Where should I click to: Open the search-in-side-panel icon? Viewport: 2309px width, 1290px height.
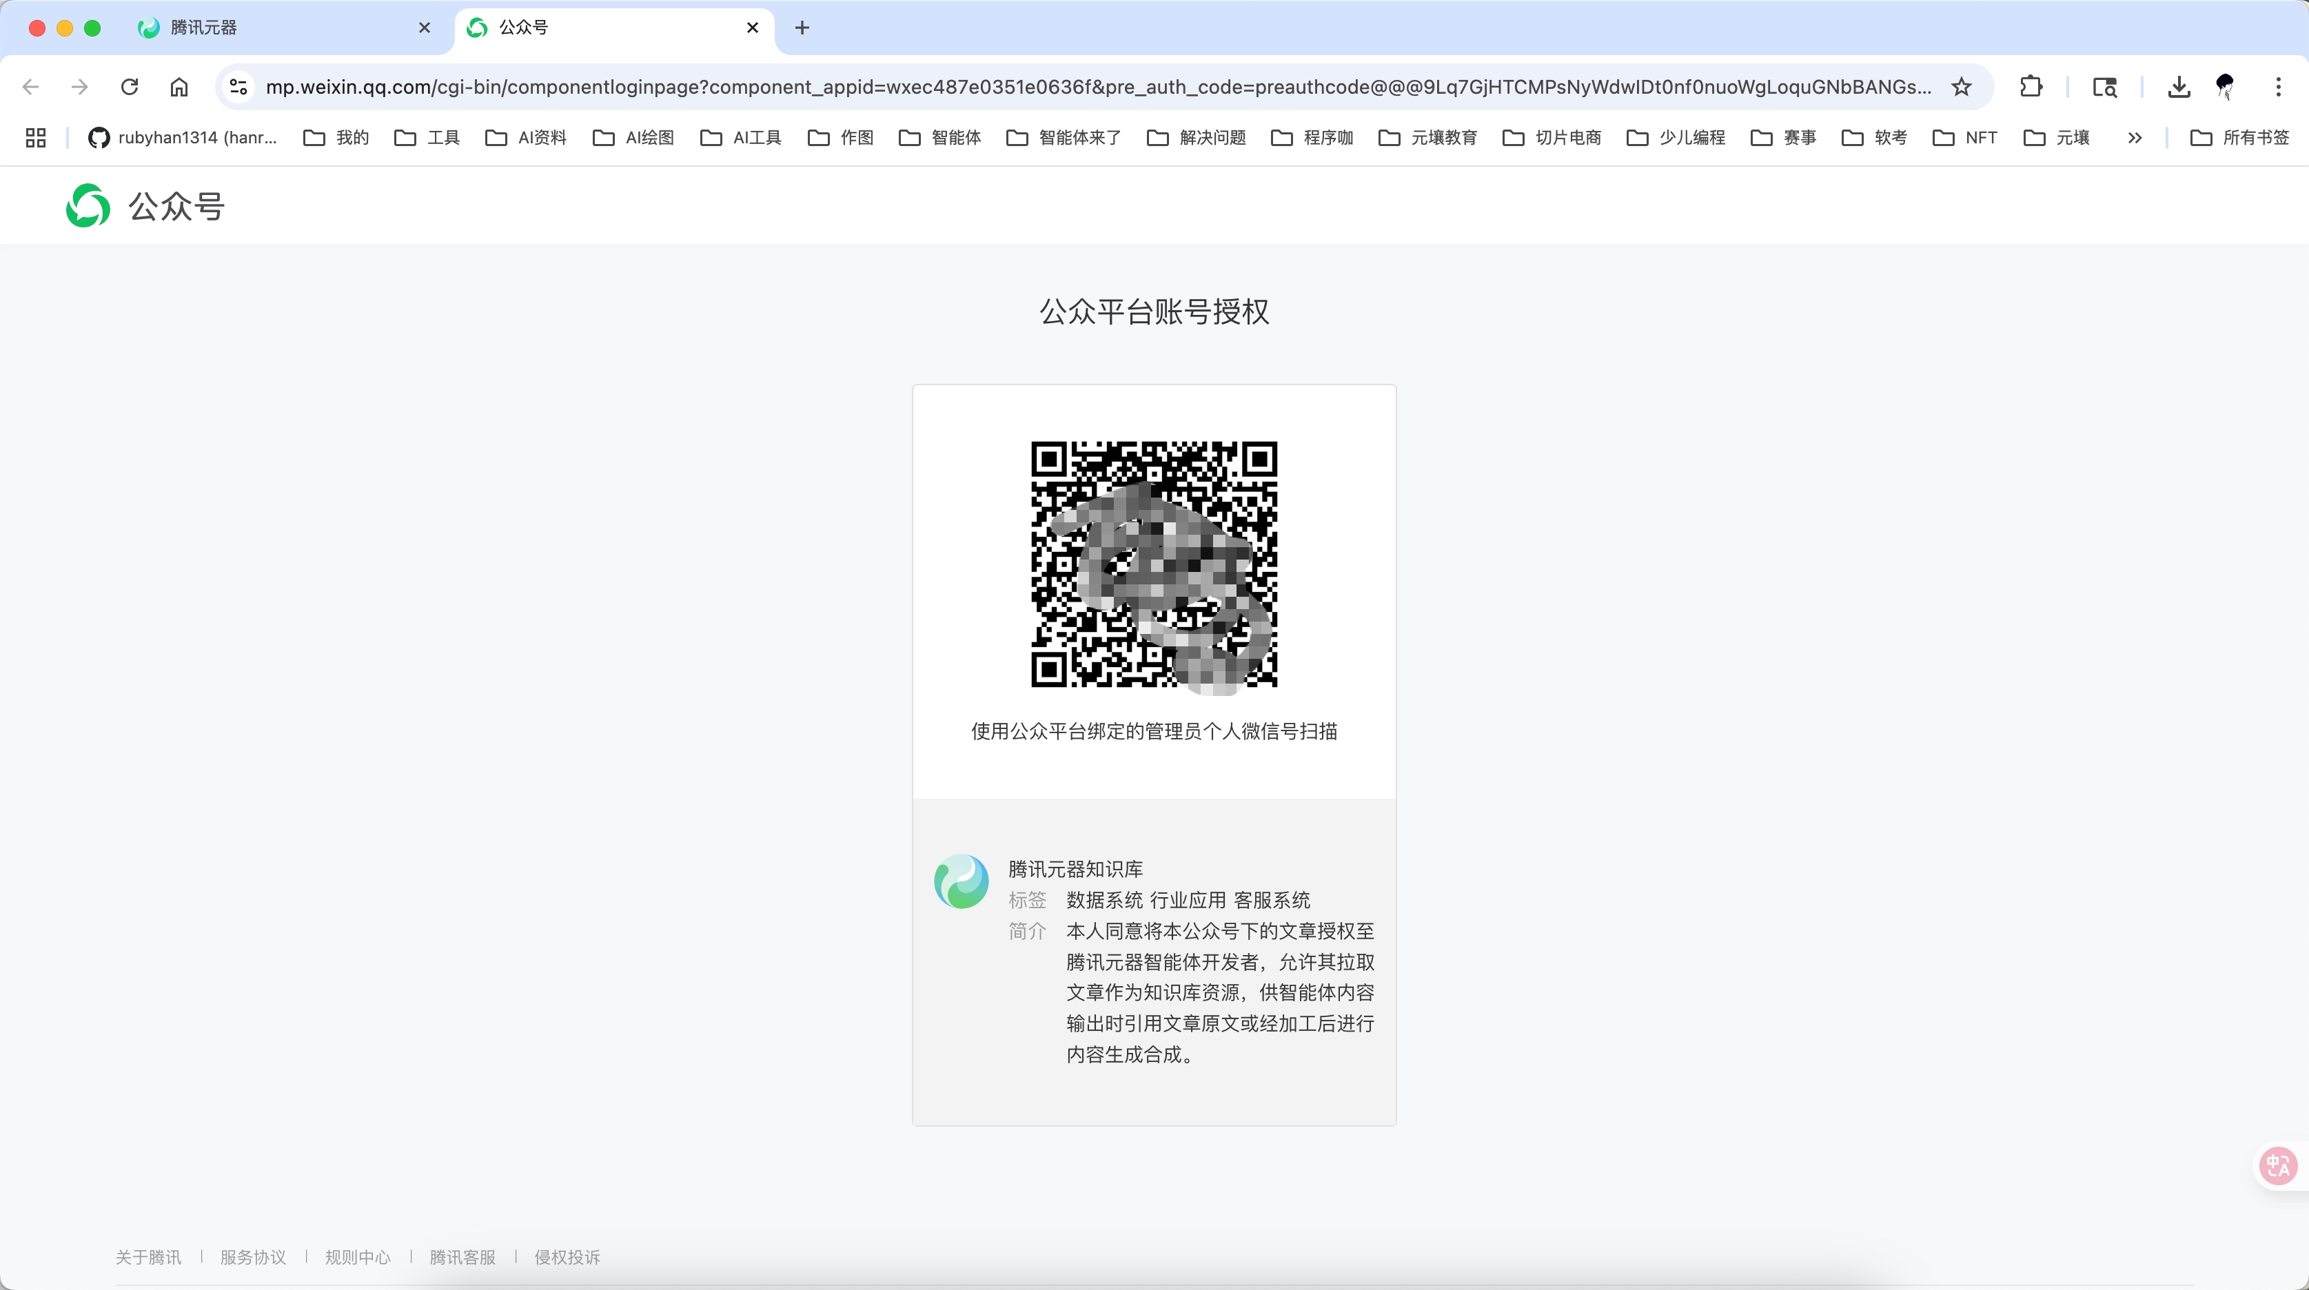[2104, 87]
